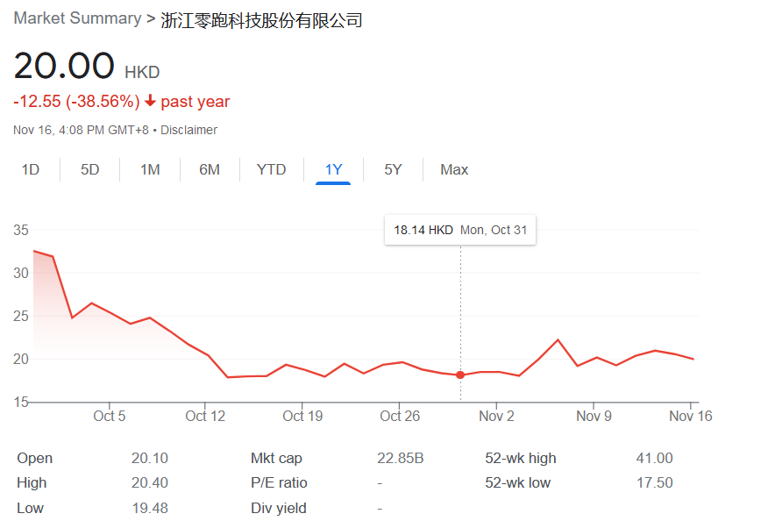Click the 18.14 HKD tooltip box
This screenshot has height=528, width=775.
[460, 230]
